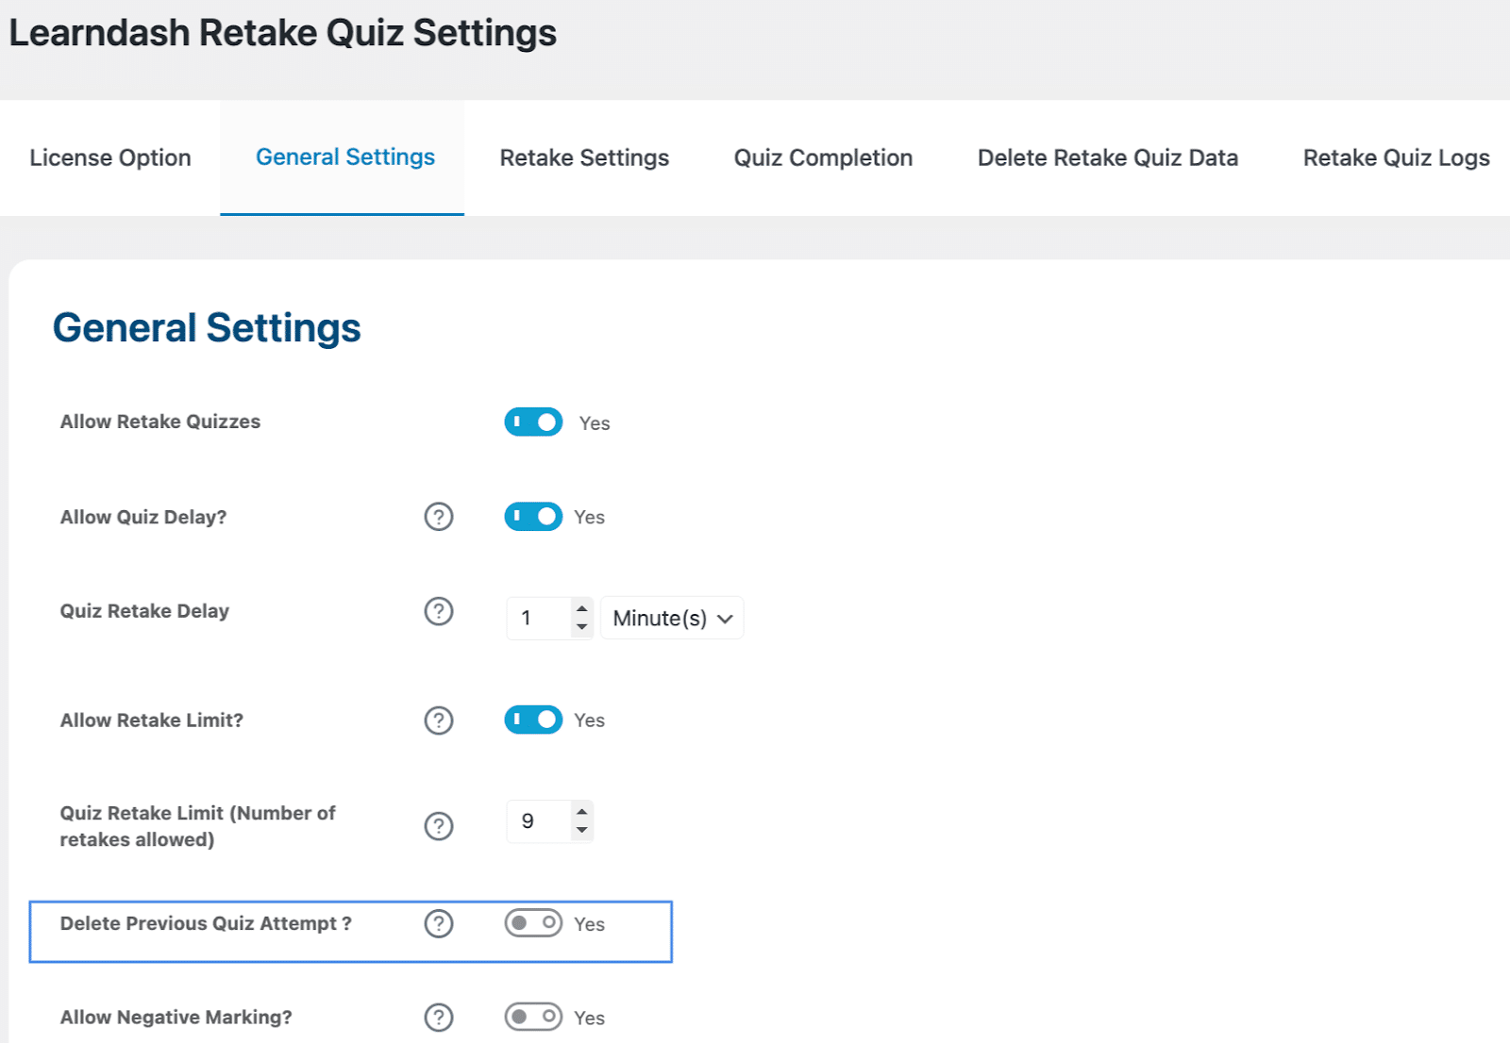
Task: Increase the Quiz Retake Limit value
Action: (582, 812)
